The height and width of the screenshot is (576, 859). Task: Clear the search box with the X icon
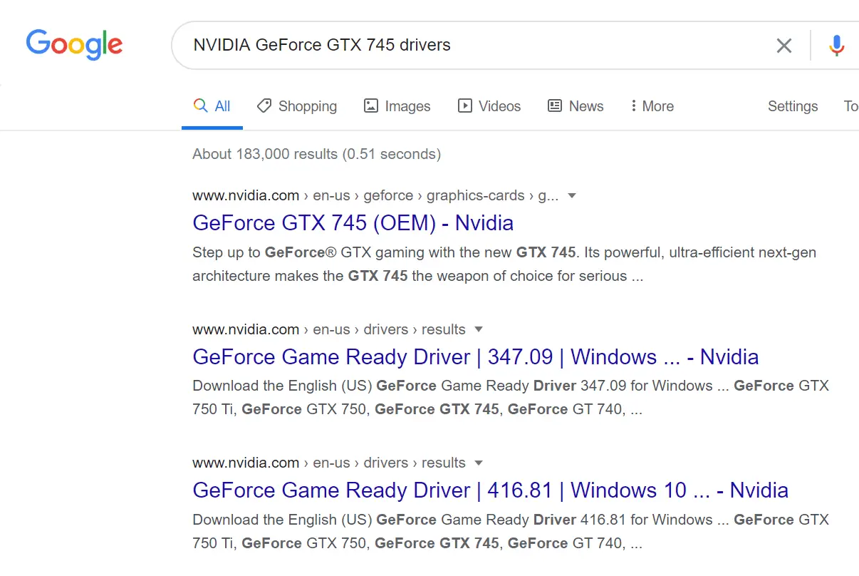pos(783,46)
